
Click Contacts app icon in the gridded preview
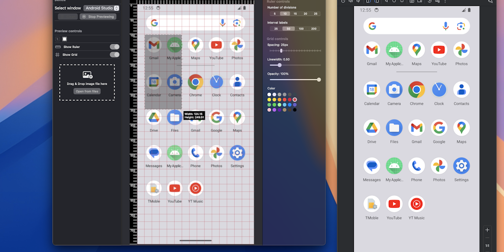(237, 82)
